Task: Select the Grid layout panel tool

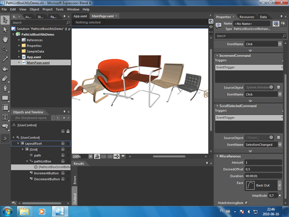Action: pos(5,108)
